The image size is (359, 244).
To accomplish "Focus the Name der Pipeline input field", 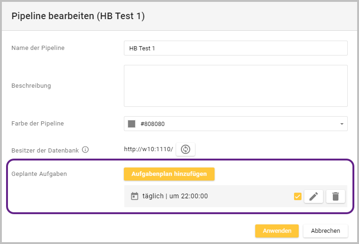I will (236, 48).
